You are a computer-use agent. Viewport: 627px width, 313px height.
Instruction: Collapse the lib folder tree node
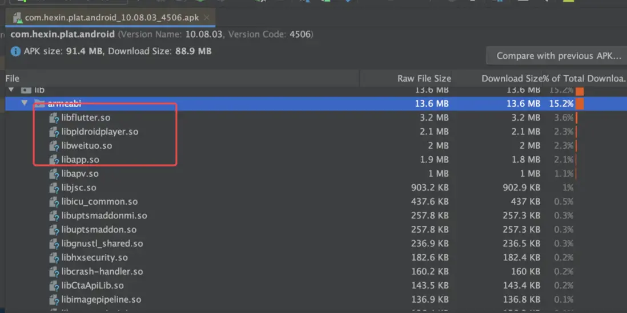coord(11,90)
